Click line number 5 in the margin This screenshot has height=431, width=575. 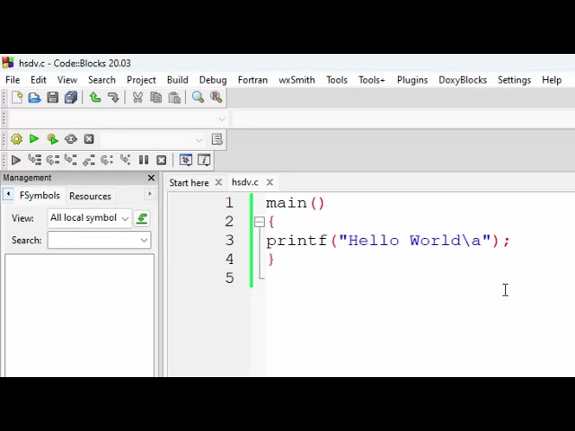tap(230, 278)
